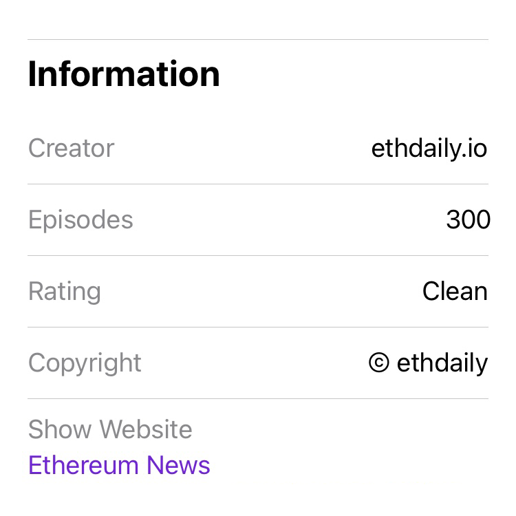
Task: Click the divider line below Creator row
Action: 258,184
